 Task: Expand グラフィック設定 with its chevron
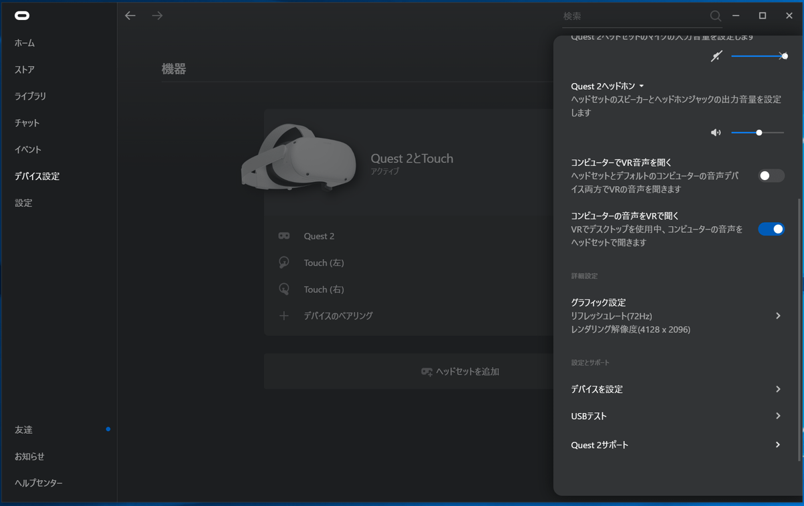pyautogui.click(x=778, y=316)
